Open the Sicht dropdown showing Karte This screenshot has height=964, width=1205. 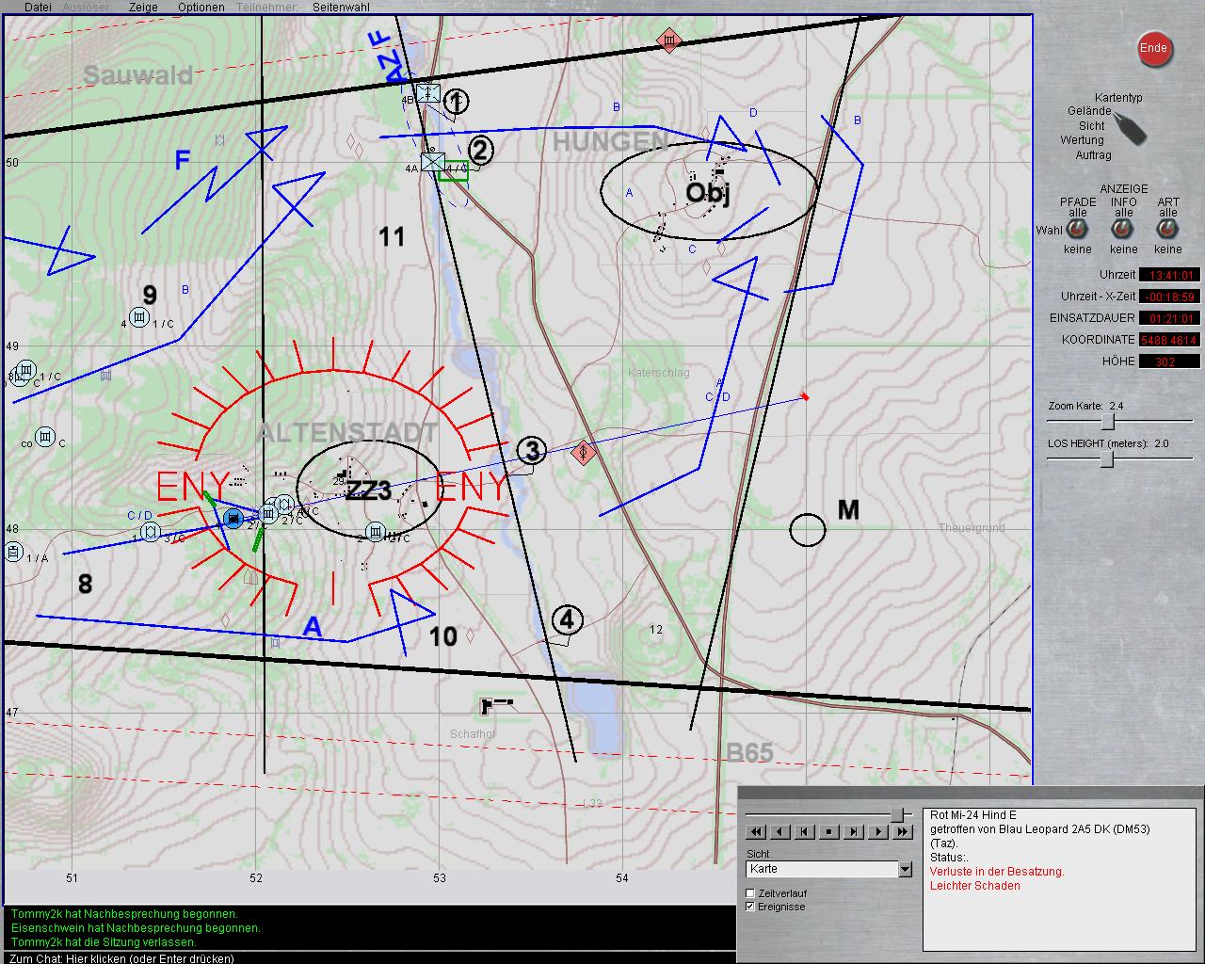[x=905, y=869]
